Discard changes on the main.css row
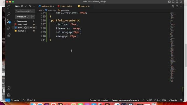This screenshot has height=105, width=187. [28, 28]
